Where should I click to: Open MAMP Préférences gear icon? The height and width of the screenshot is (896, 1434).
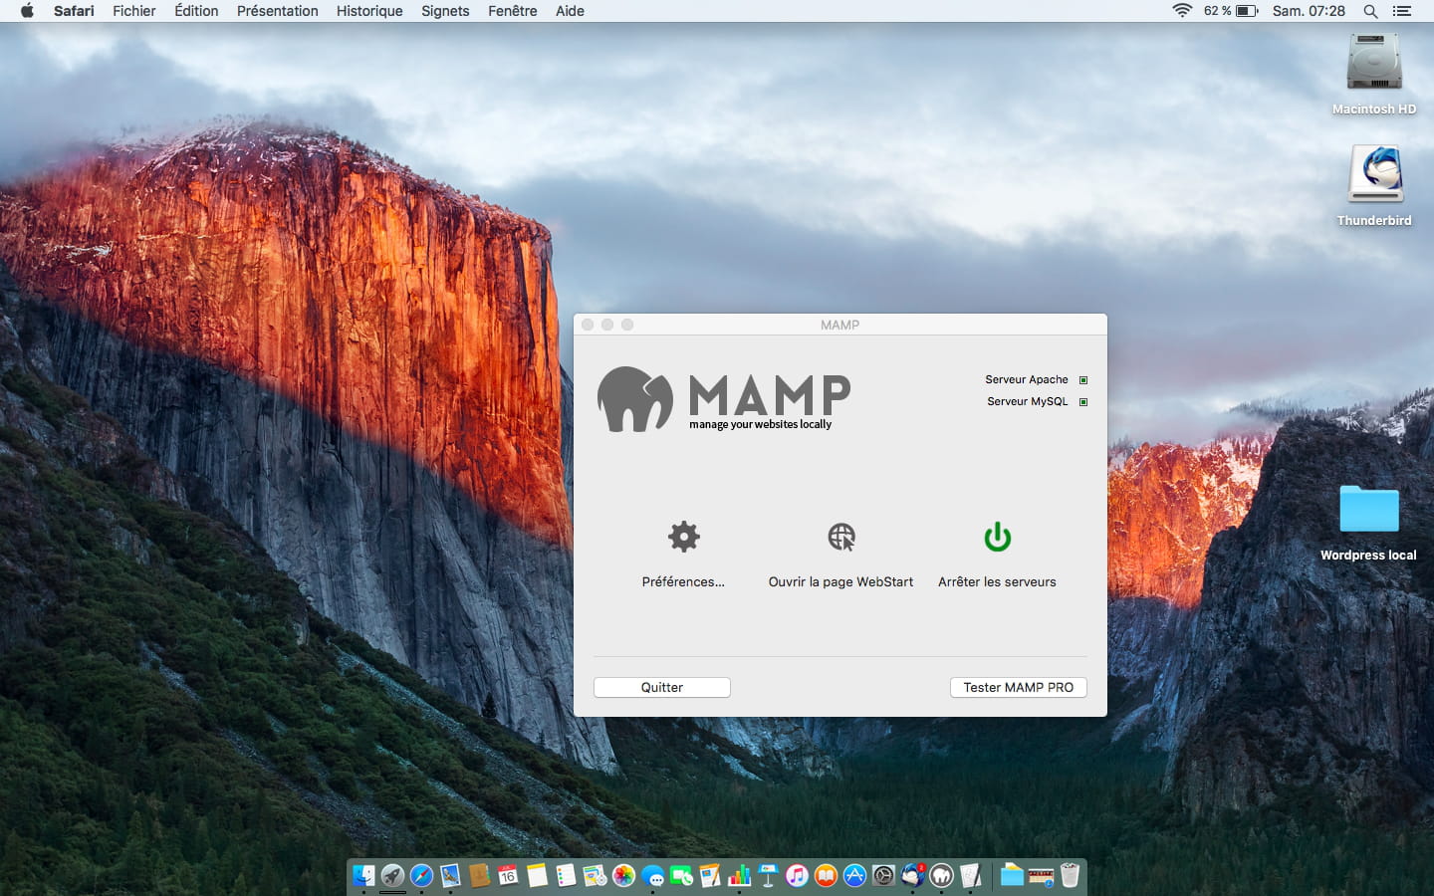pos(684,537)
